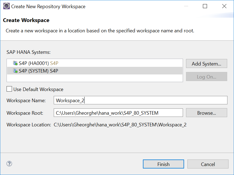
Task: Focus the Workspace Root path field
Action: point(118,113)
